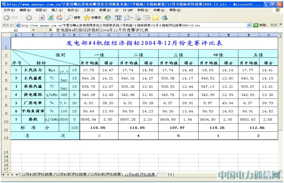Click the Refresh page icon
Image resolution: width=284 pixels, height=183 pixels.
pyautogui.click(x=50, y=18)
